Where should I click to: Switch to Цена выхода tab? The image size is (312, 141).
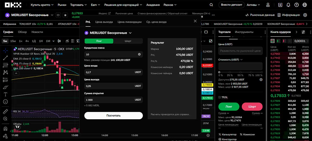(104, 22)
